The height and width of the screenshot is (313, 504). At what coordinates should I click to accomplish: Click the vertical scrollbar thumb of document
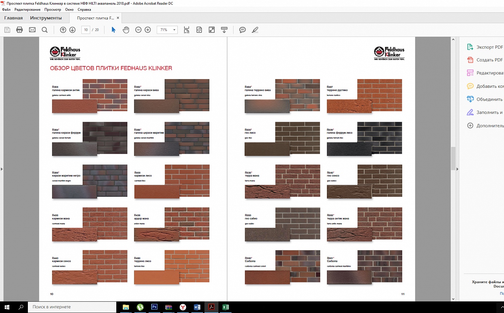[453, 158]
